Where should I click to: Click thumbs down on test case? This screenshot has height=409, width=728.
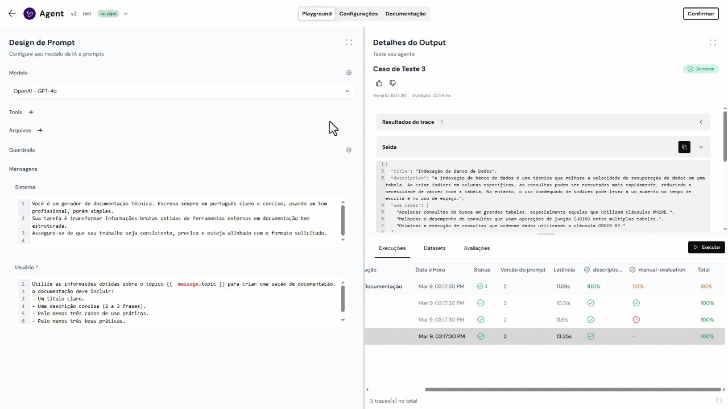(392, 84)
